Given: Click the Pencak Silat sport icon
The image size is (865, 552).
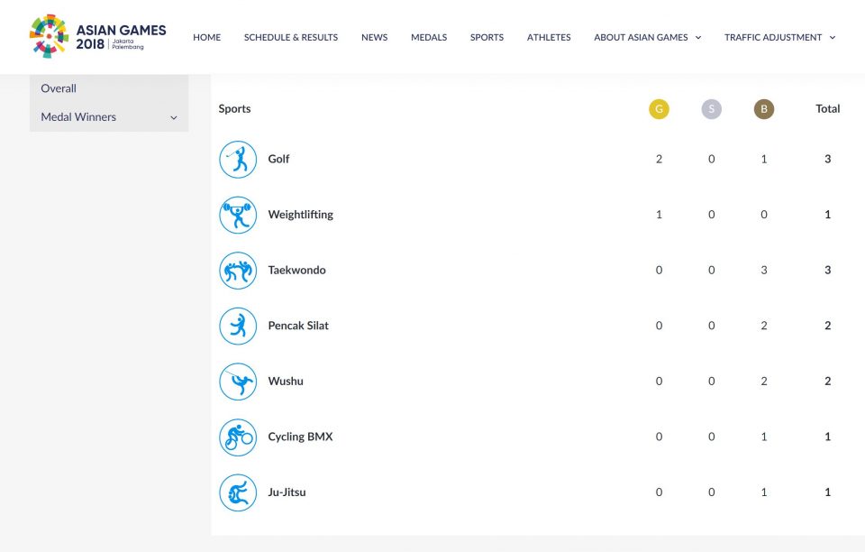Looking at the screenshot, I should (x=238, y=327).
